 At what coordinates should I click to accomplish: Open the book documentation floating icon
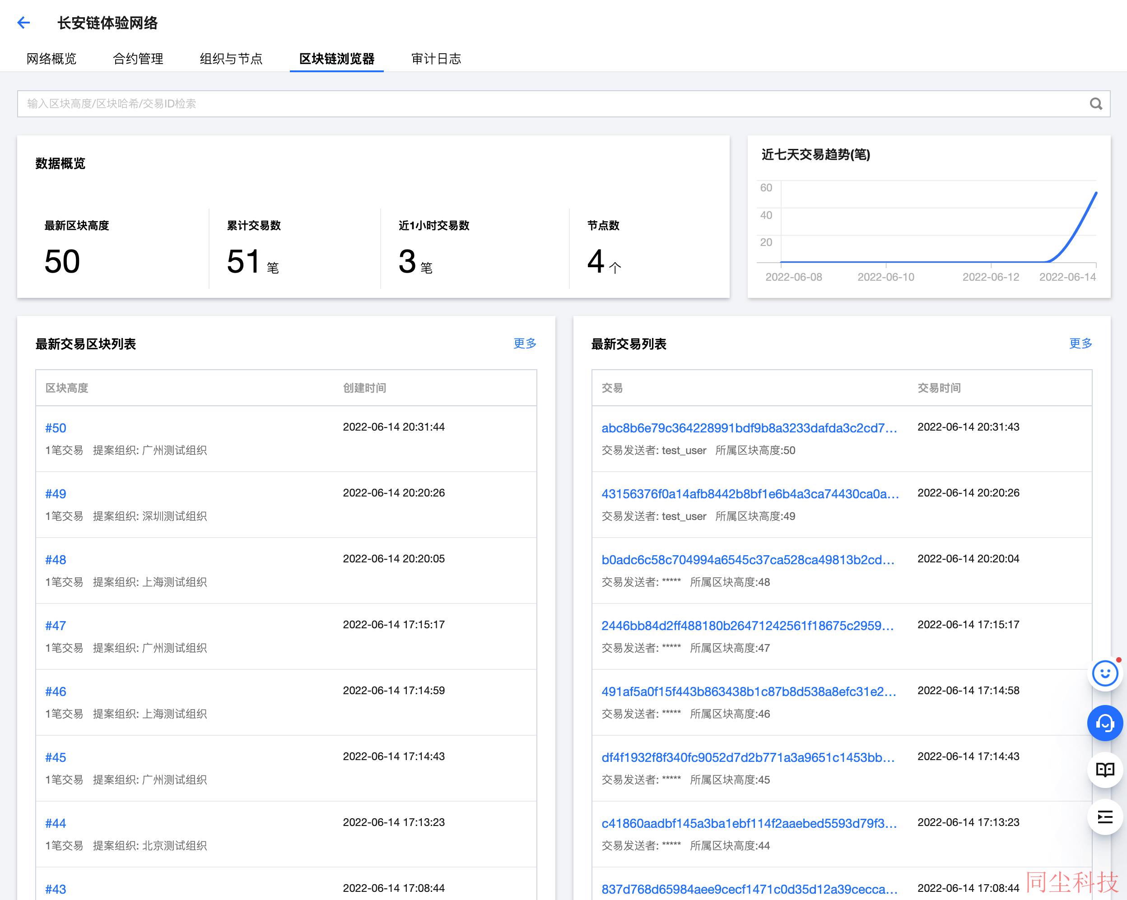(1105, 770)
